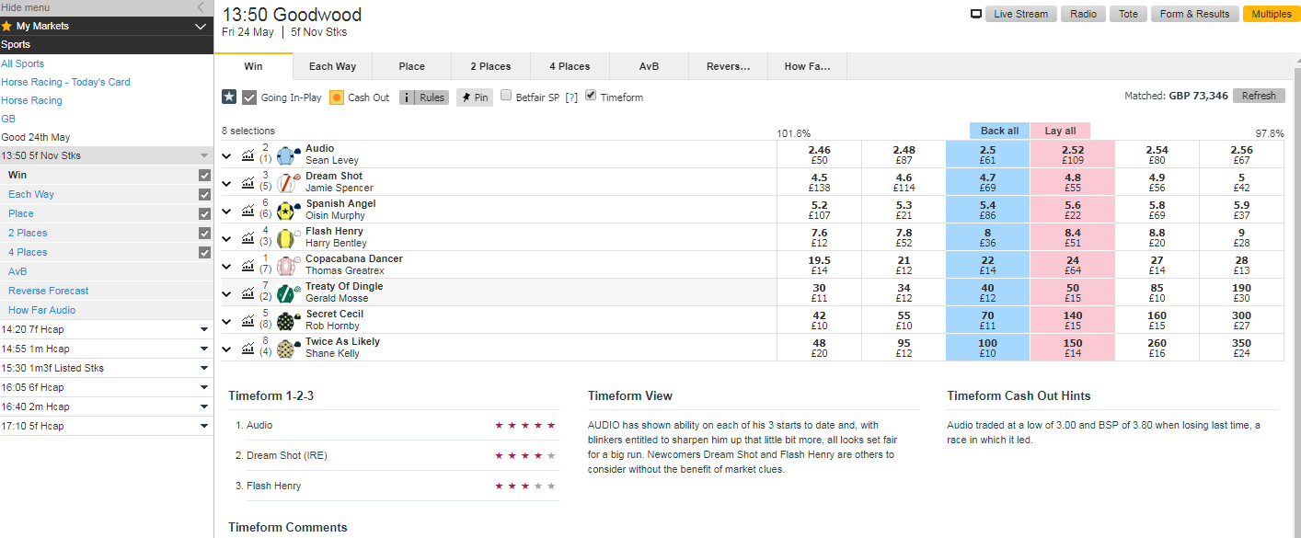Open the price graph for Secret Cecil
This screenshot has width=1301, height=538.
tap(248, 321)
